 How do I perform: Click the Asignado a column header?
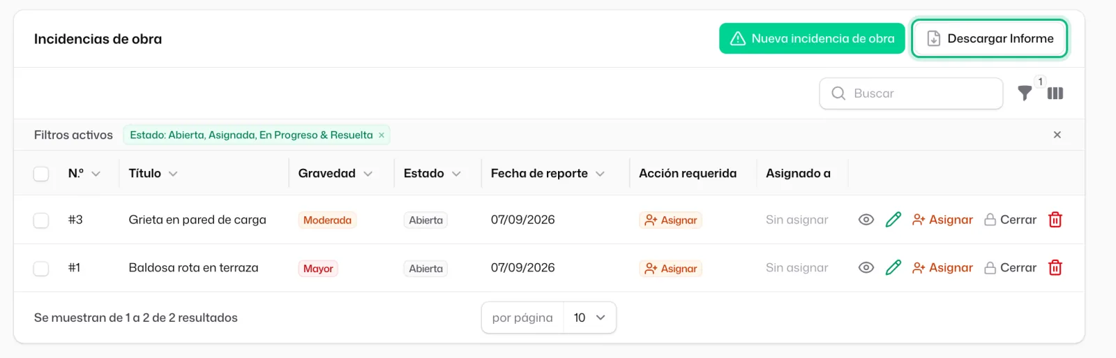click(x=798, y=174)
